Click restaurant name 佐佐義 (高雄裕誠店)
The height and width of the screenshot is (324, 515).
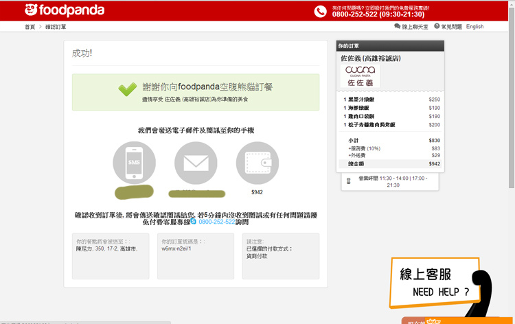click(x=371, y=58)
